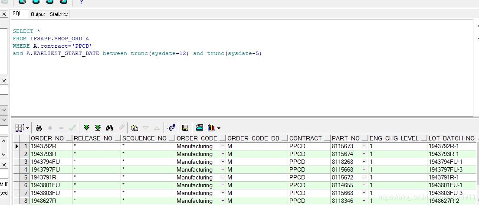Click into the SQL editor on SELECT line
The image size is (479, 205).
pyautogui.click(x=26, y=31)
